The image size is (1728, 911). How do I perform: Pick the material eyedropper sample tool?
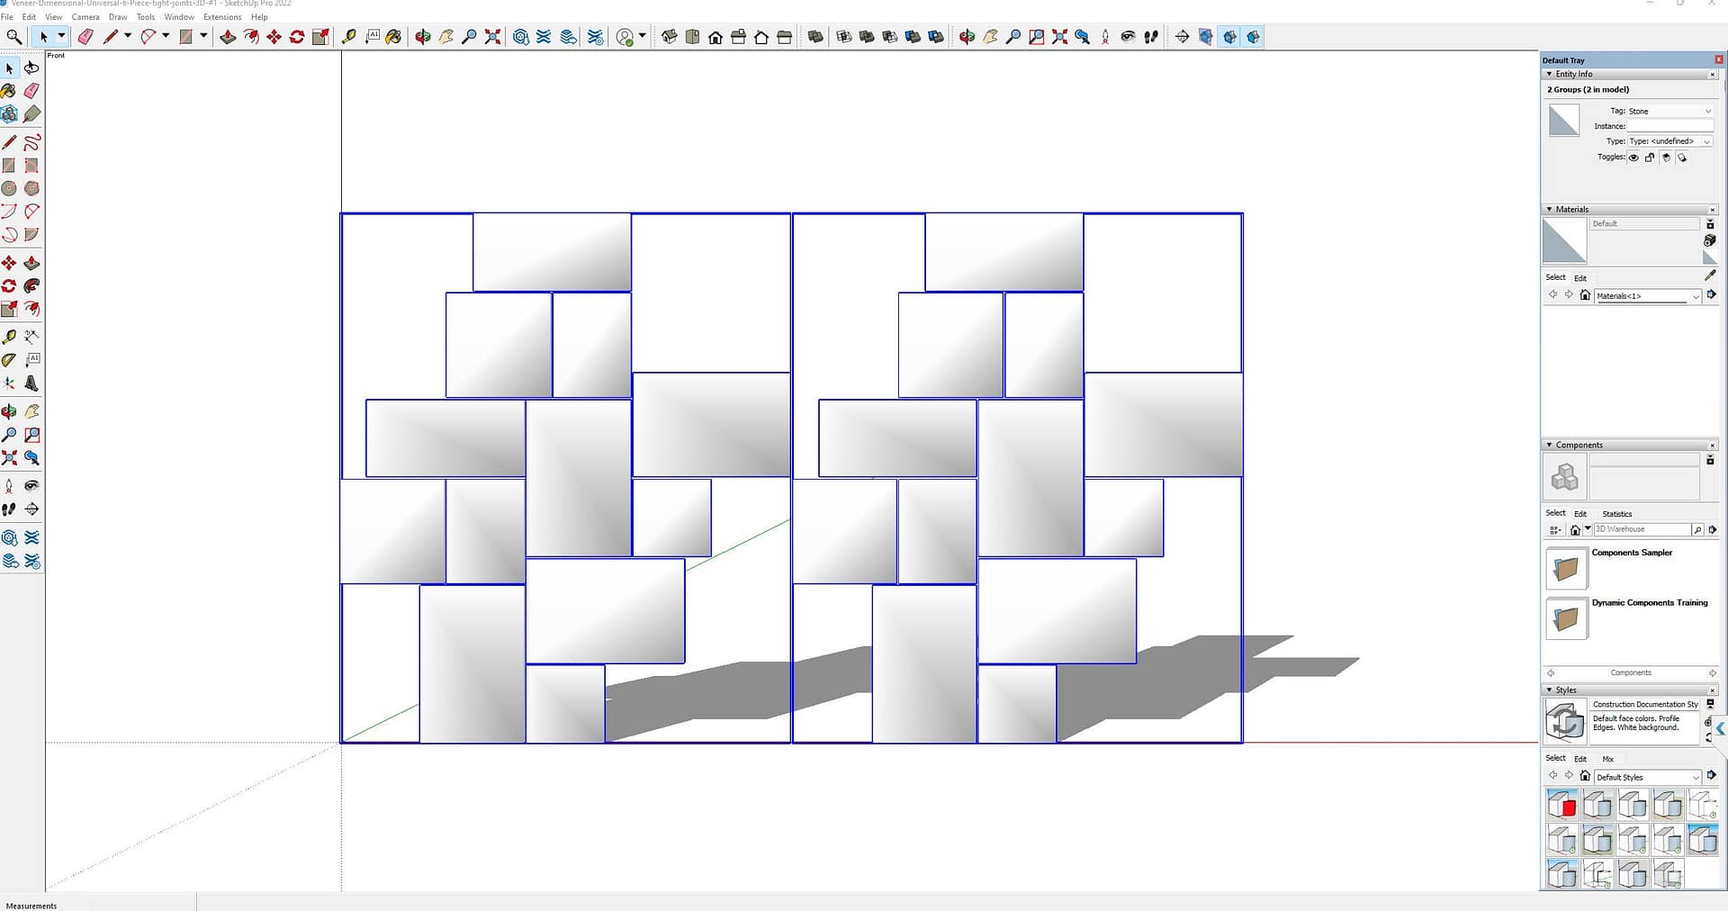tap(1710, 275)
